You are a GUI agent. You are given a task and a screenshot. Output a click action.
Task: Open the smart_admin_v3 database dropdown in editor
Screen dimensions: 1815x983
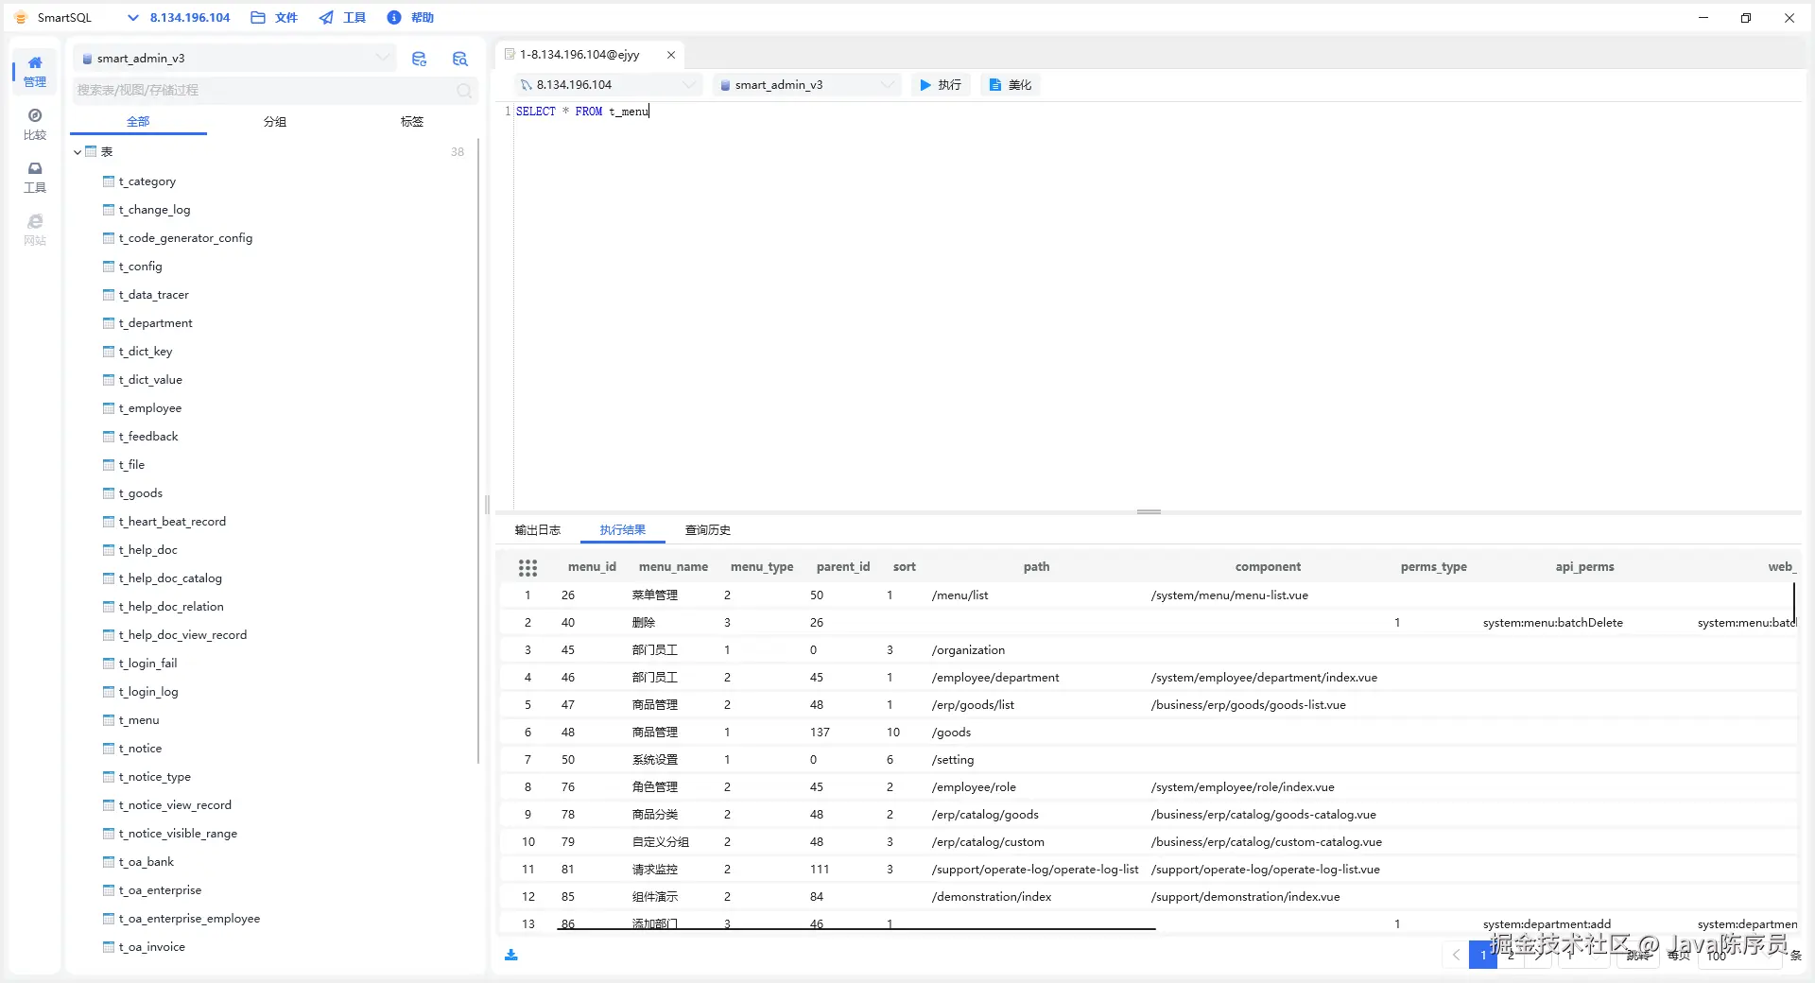click(806, 85)
